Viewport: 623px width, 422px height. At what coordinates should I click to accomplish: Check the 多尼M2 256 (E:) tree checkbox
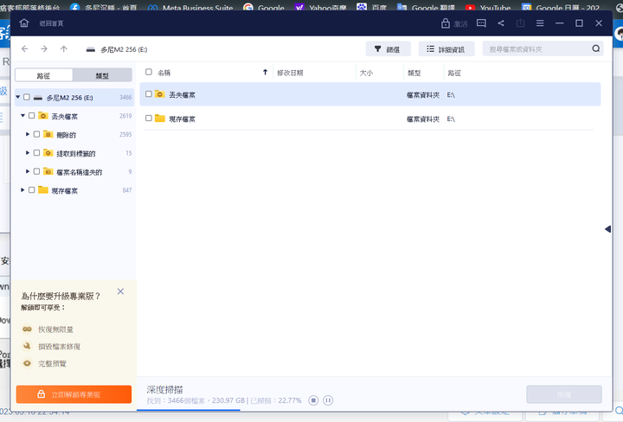[27, 97]
